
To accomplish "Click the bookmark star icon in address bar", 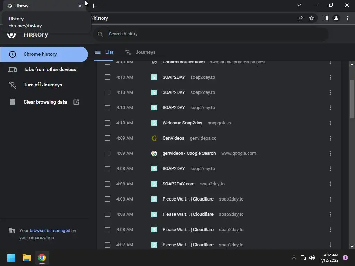I will pos(311,18).
